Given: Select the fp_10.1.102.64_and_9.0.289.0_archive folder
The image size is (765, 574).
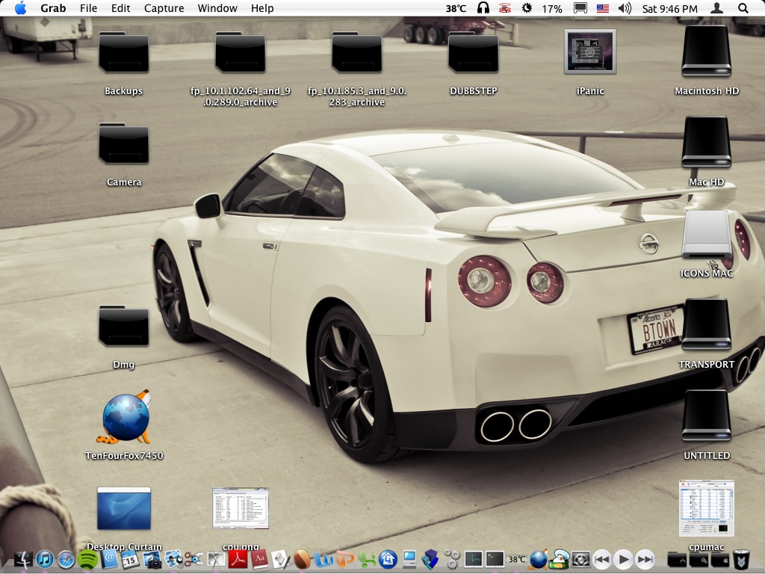Looking at the screenshot, I should click(x=240, y=53).
